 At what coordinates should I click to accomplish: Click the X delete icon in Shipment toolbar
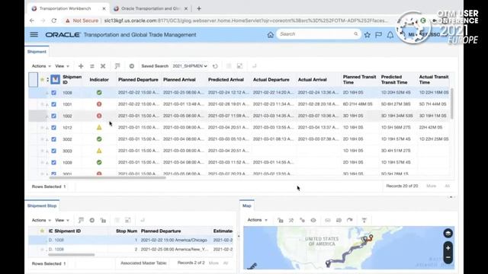[x=103, y=66]
